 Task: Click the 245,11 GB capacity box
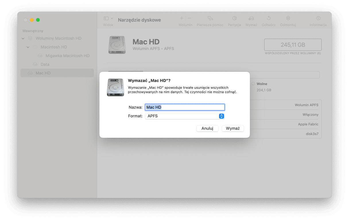coord(293,45)
